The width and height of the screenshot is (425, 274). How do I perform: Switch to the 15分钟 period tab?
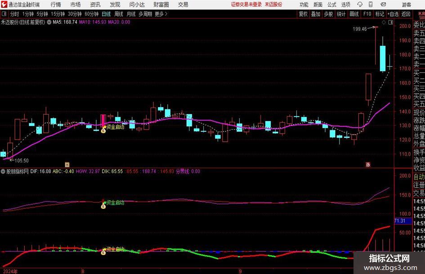tap(58, 14)
